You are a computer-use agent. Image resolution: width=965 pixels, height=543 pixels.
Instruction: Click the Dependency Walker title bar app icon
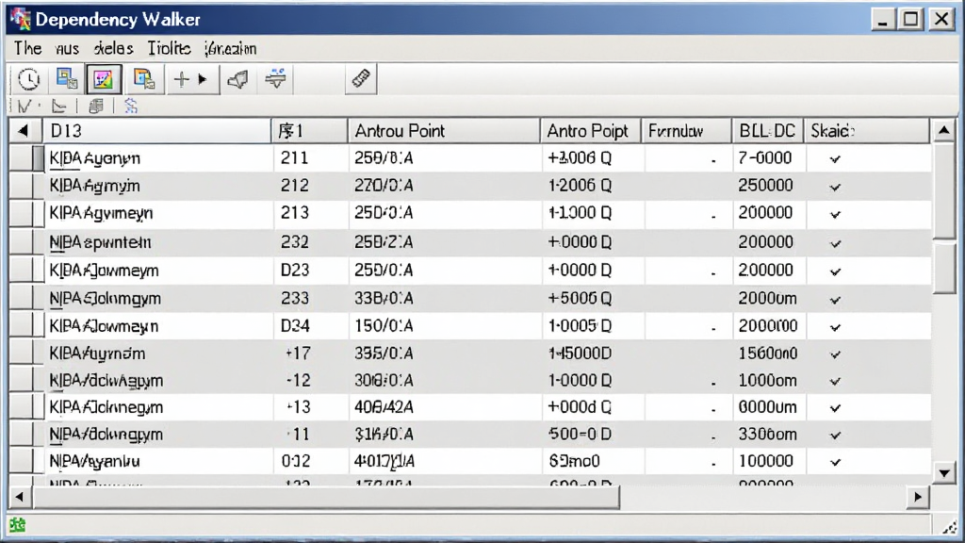21,19
